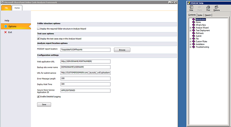
Task: Open the Home help topic label
Action: (x=198, y=22)
